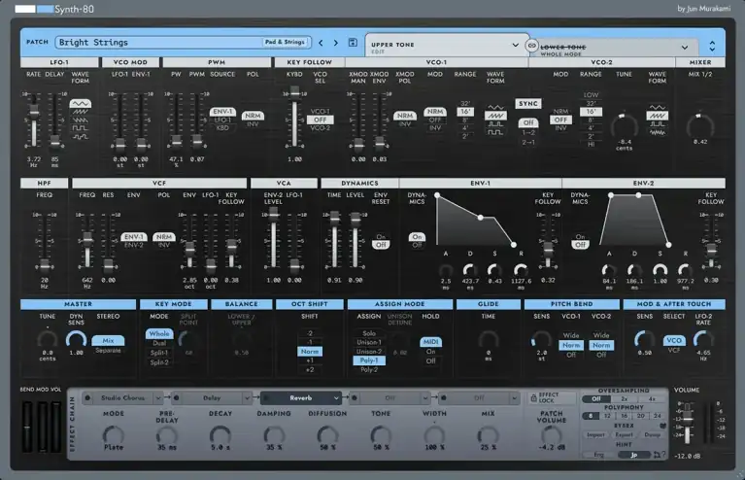745x480 pixels.
Task: Select Unison-1 assign mode
Action: click(369, 342)
